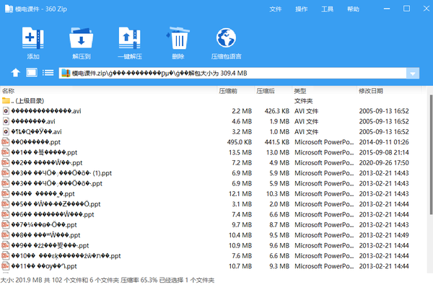Screen dimensions: 433x287
Task: Click the 360 Zip app logo in the title bar
Action: (9, 9)
